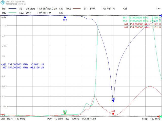Click the Cal label of Trc1
The height and width of the screenshot is (121, 162).
tap(61, 9)
